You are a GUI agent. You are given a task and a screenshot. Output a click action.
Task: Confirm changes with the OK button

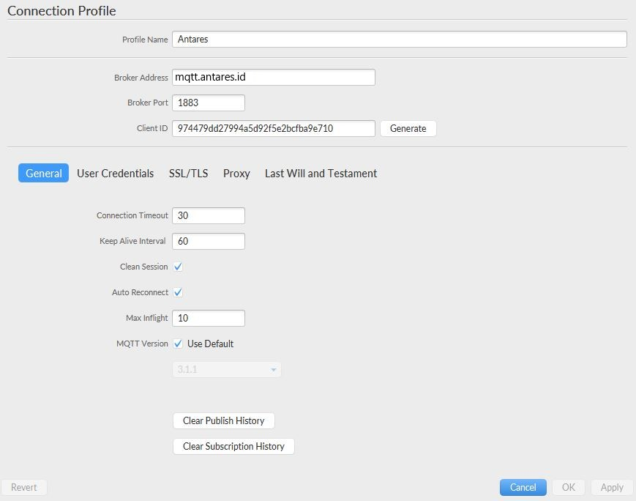(x=568, y=487)
